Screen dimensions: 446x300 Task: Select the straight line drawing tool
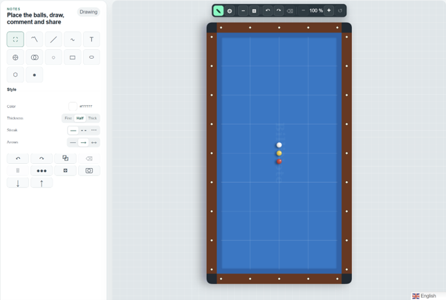(53, 39)
